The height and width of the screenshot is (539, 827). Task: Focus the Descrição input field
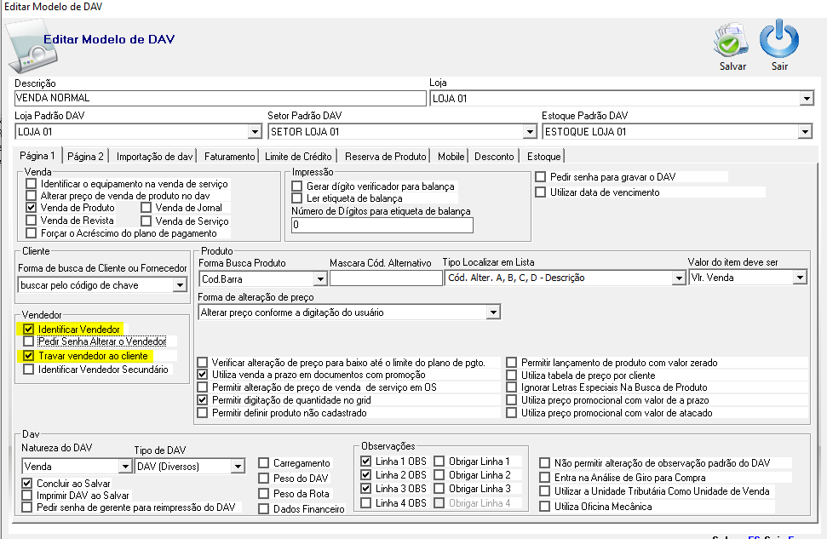pyautogui.click(x=221, y=98)
